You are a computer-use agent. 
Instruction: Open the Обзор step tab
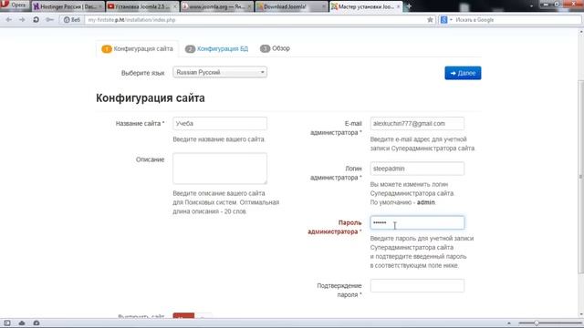[276, 48]
